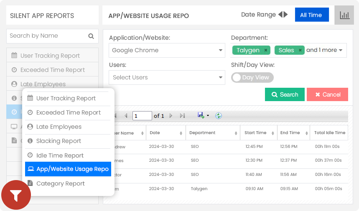Click highlighted sidebar clock icon
This screenshot has width=359, height=211.
coord(14,112)
